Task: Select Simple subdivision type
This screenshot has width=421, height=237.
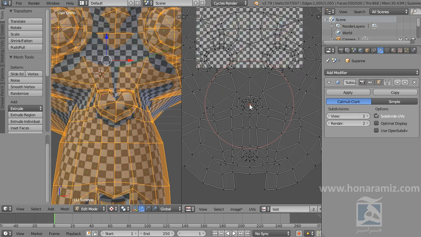Action: [x=394, y=102]
